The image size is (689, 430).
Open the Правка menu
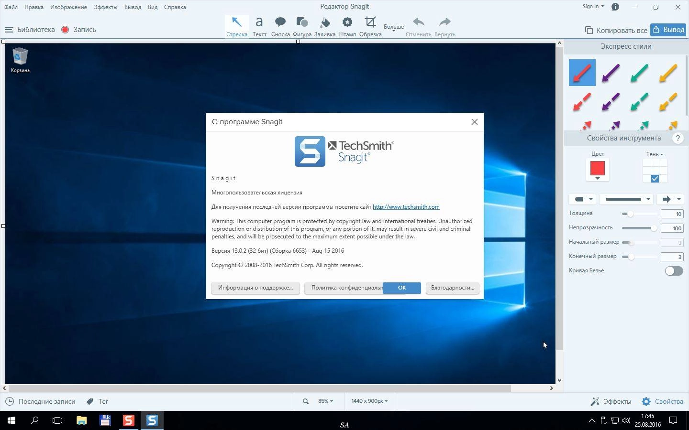34,7
